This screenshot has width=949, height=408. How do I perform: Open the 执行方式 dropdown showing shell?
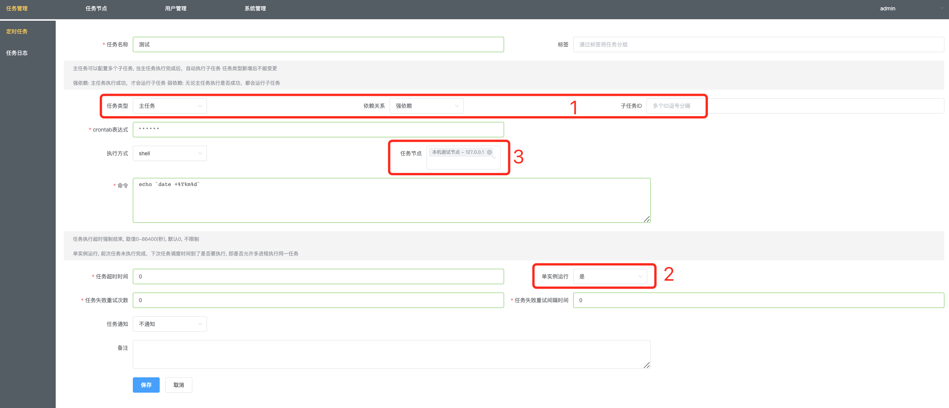170,153
